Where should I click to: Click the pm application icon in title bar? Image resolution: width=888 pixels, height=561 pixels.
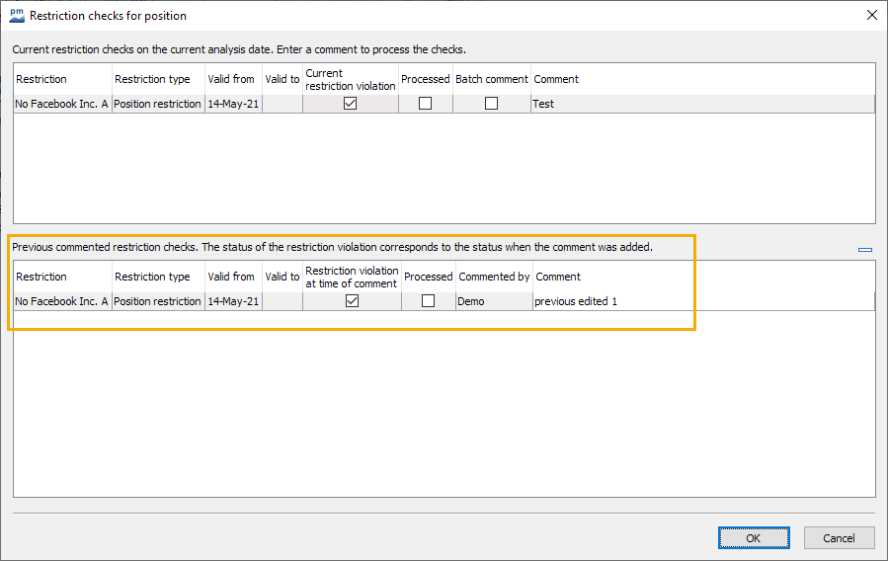point(16,16)
